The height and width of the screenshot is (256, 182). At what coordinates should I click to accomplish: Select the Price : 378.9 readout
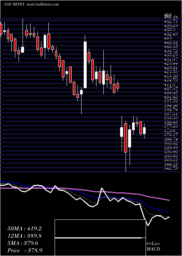(24, 251)
